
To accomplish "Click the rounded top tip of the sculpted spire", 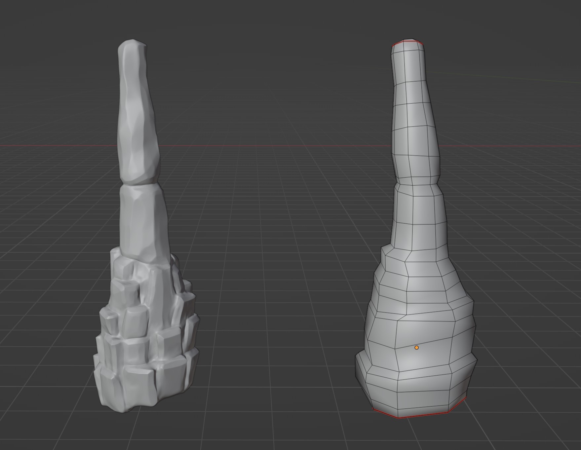I will tap(132, 44).
